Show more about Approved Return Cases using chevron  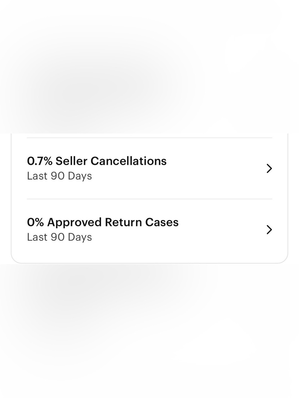coord(269,230)
